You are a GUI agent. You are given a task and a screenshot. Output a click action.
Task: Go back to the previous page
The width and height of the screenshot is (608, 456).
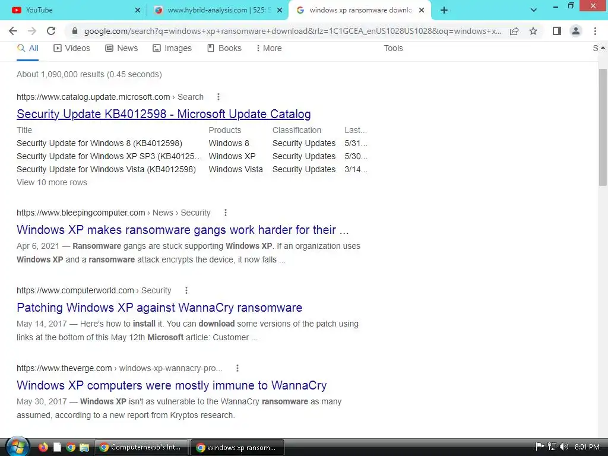tap(13, 31)
